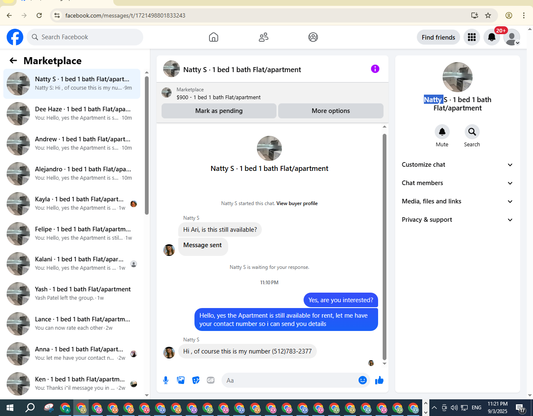This screenshot has width=533, height=416.
Task: Open Anna conversation
Action: tap(72, 354)
